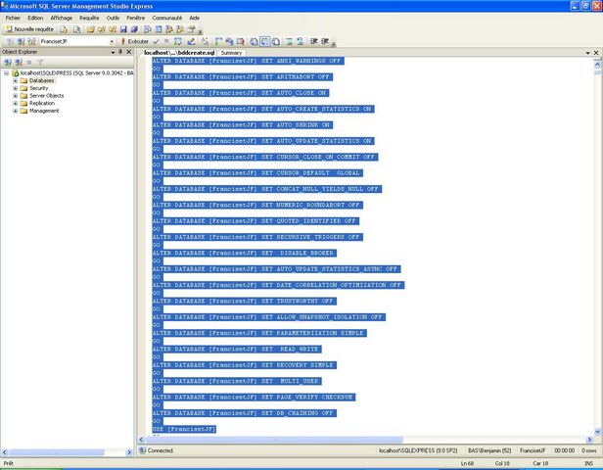Click the Object Explorer filter icon
Viewport: 603px width, 470px height.
click(x=41, y=62)
